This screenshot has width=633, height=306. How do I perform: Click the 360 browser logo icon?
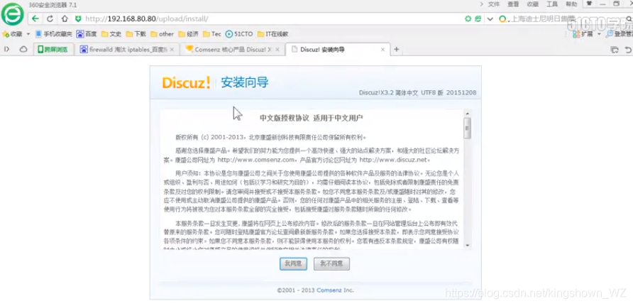12,14
